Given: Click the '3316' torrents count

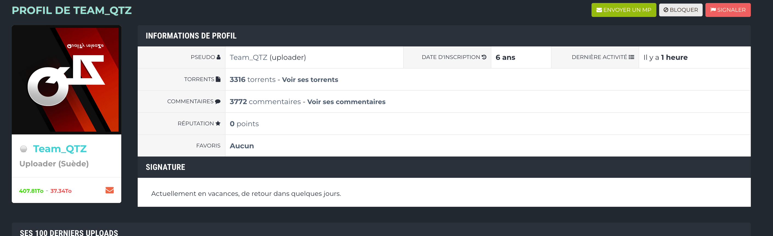Looking at the screenshot, I should coord(237,79).
